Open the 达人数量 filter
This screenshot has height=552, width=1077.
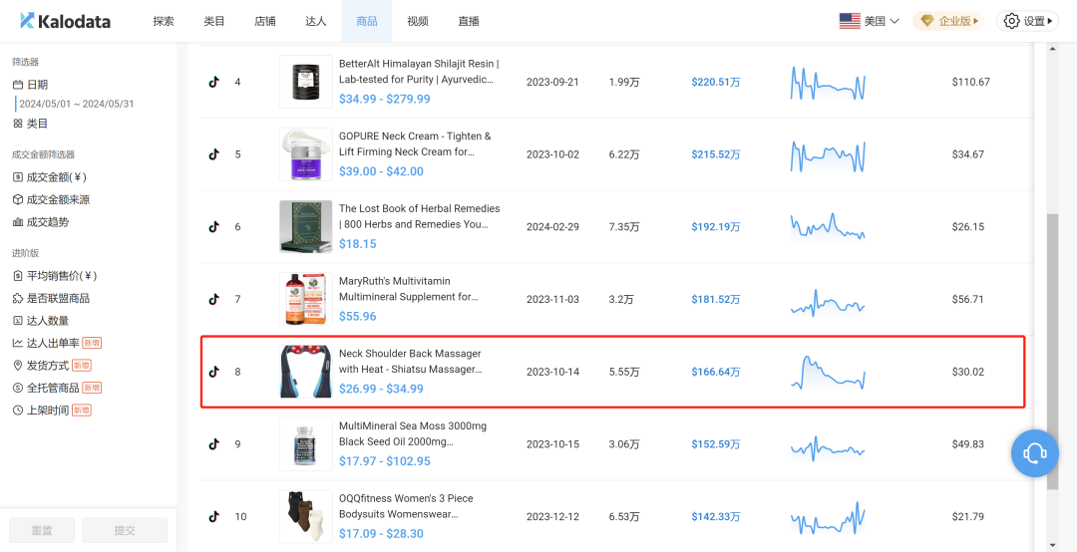click(x=41, y=321)
